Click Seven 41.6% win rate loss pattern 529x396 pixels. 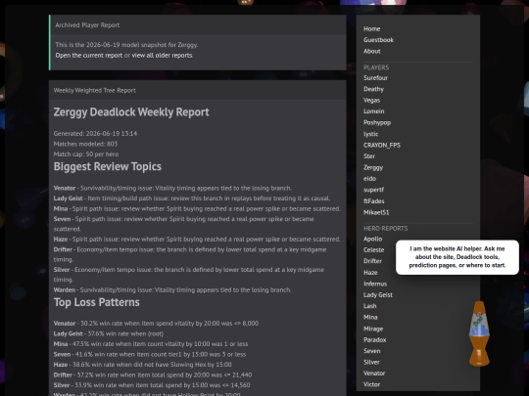150,354
